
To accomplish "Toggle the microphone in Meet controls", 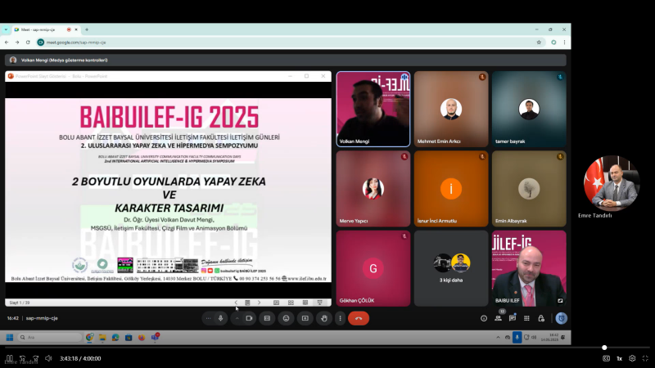I will (x=220, y=318).
